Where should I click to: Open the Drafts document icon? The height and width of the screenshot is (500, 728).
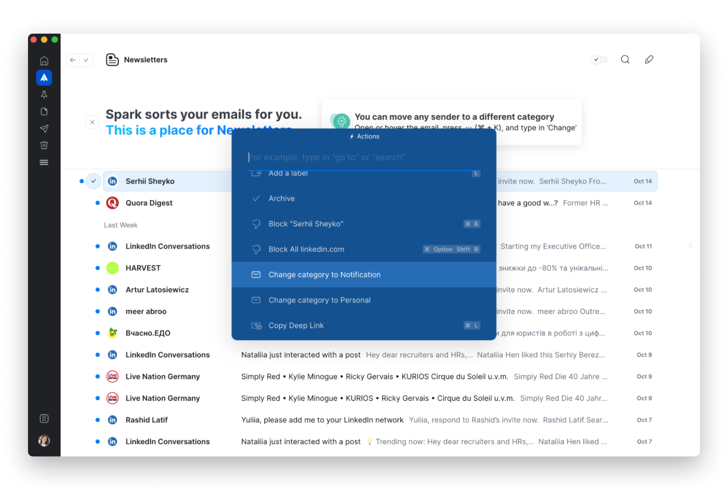44,111
